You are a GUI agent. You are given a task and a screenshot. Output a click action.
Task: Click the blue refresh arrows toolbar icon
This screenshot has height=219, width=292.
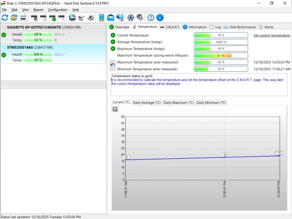point(5,18)
